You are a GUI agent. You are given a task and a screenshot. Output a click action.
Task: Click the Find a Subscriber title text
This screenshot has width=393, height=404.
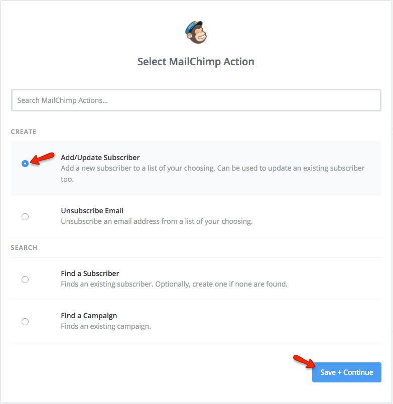tap(90, 274)
